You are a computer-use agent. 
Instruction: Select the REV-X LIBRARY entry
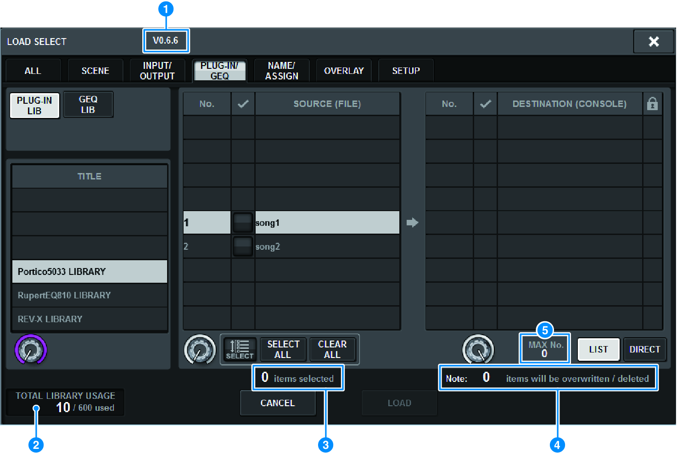point(89,319)
